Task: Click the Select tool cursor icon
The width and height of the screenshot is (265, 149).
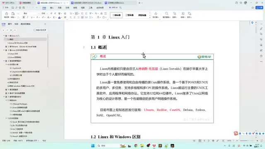Action: point(175,14)
